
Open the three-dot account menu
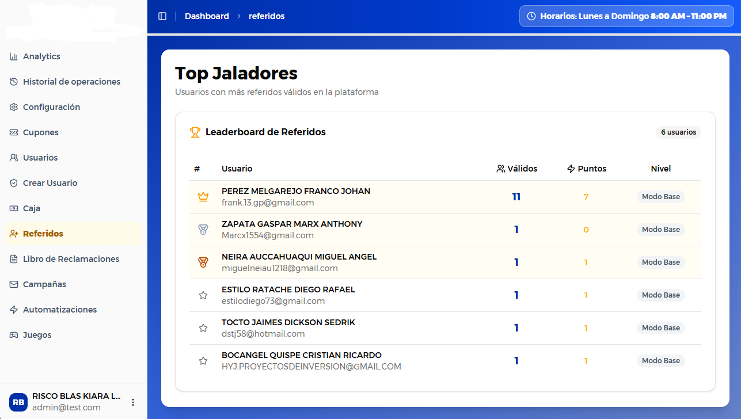(x=133, y=402)
